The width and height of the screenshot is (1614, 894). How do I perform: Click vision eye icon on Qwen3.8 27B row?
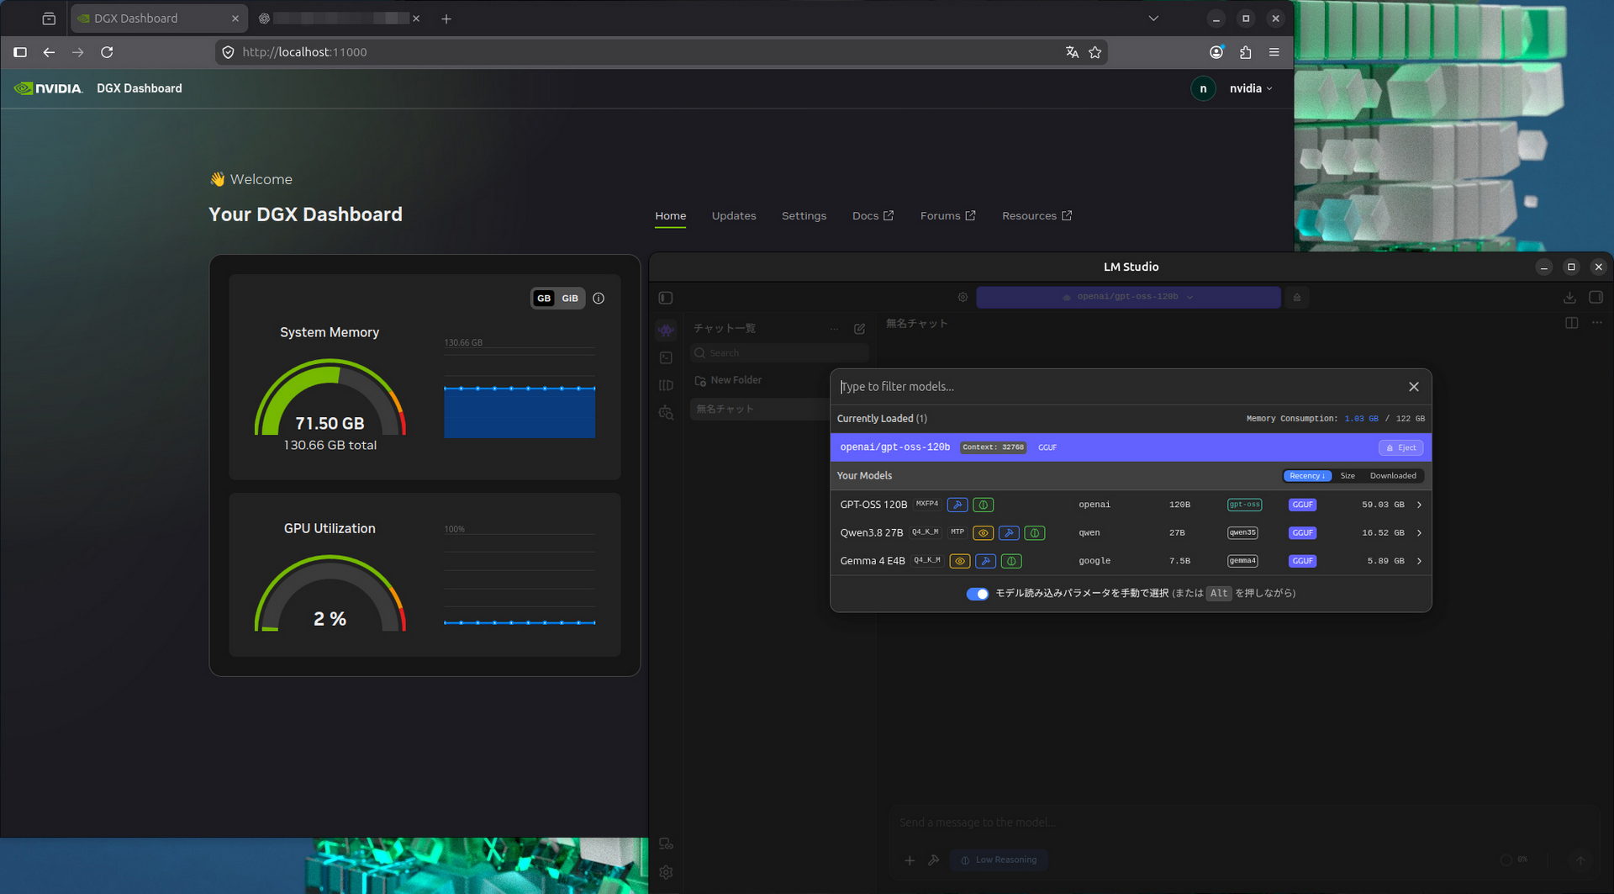(x=983, y=533)
